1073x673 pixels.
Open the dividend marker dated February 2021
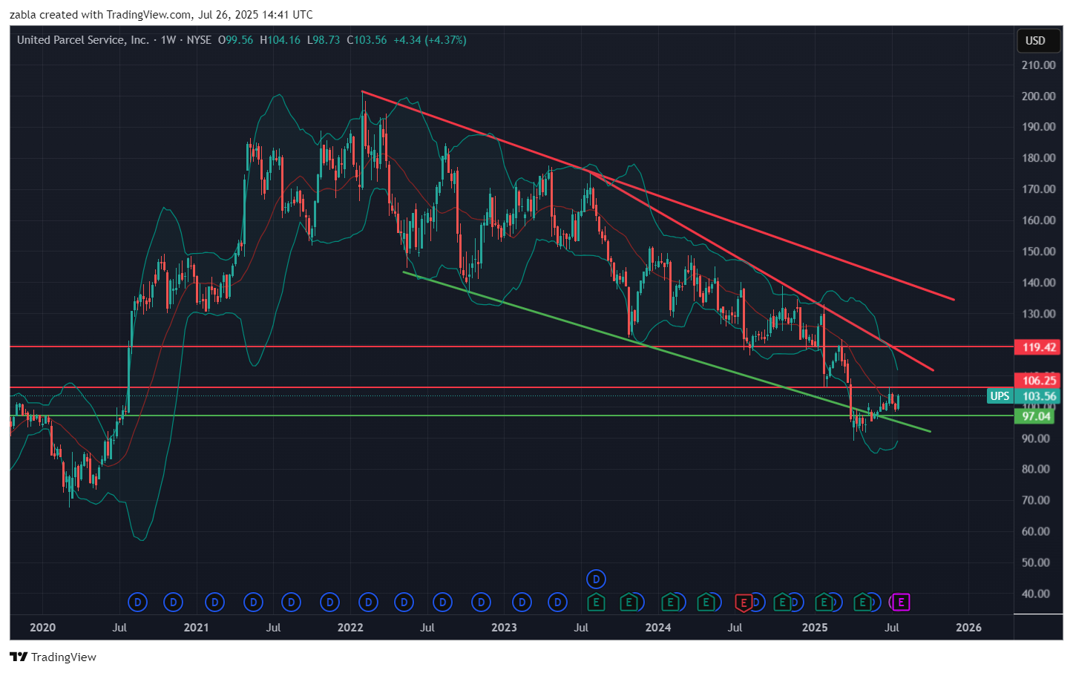(214, 603)
